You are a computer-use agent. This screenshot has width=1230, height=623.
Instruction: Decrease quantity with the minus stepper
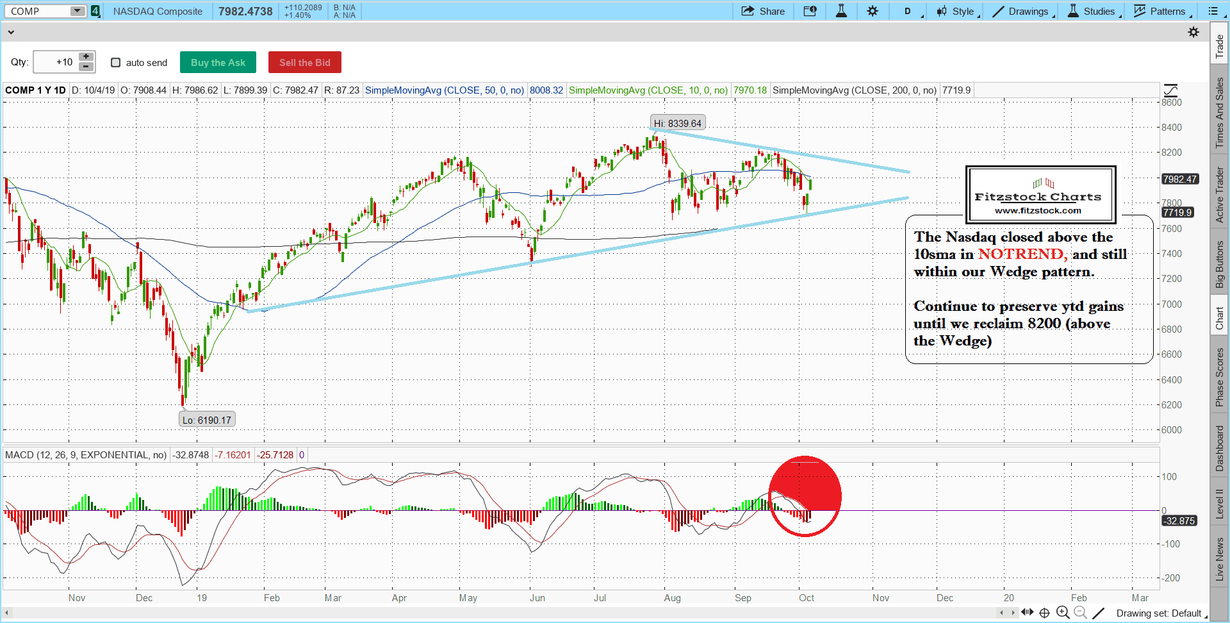pyautogui.click(x=86, y=67)
